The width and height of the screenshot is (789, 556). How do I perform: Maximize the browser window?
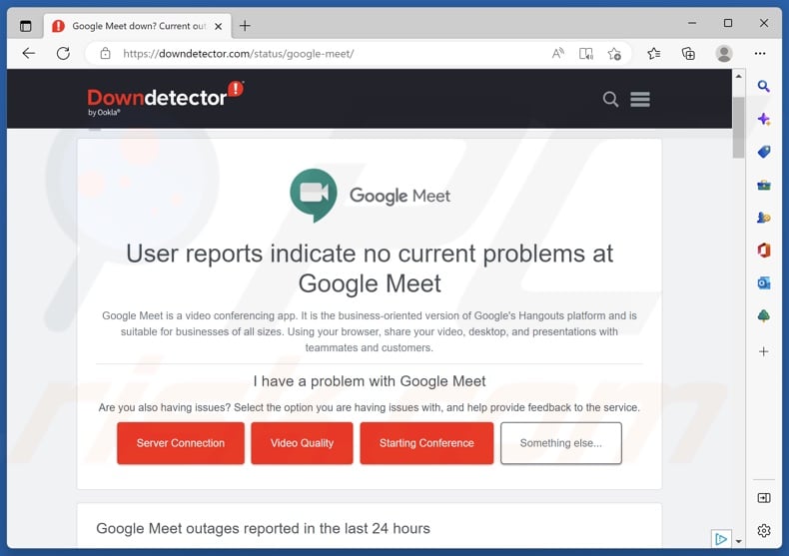(728, 23)
